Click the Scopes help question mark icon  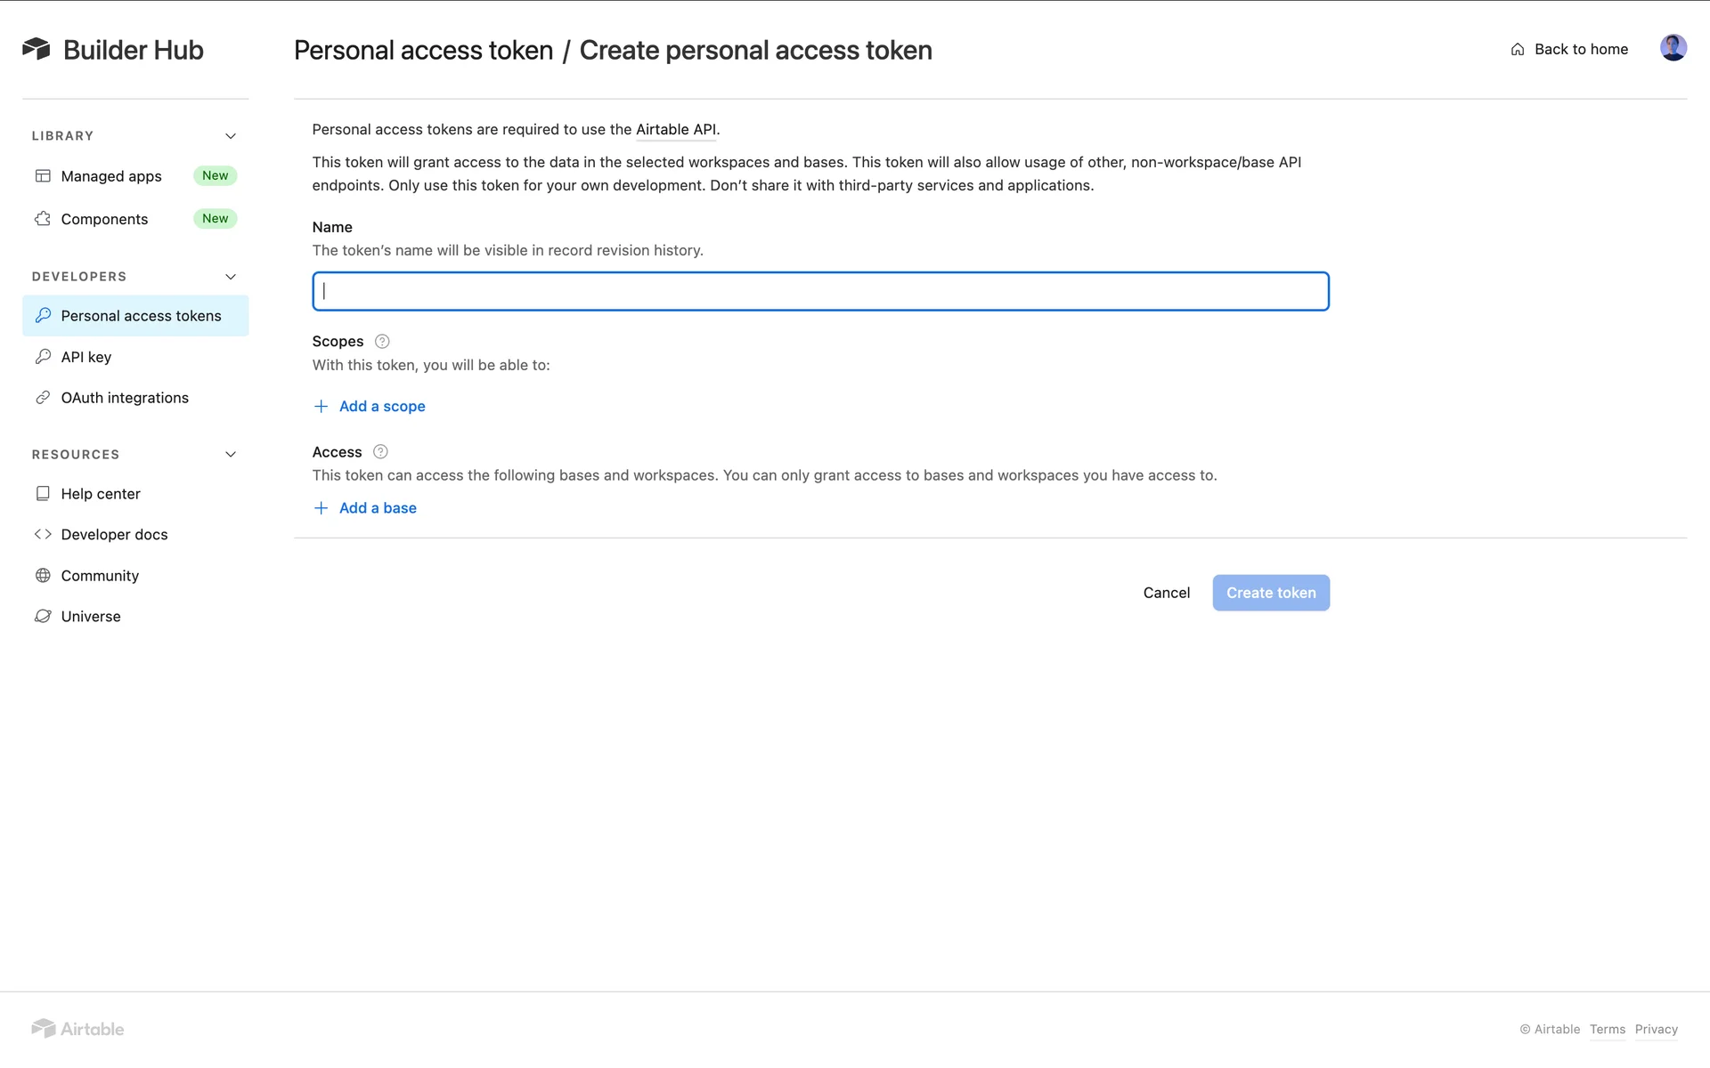tap(382, 342)
